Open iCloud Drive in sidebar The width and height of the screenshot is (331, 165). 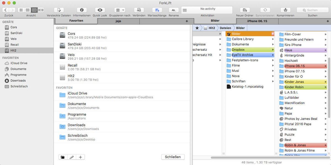click(27, 63)
